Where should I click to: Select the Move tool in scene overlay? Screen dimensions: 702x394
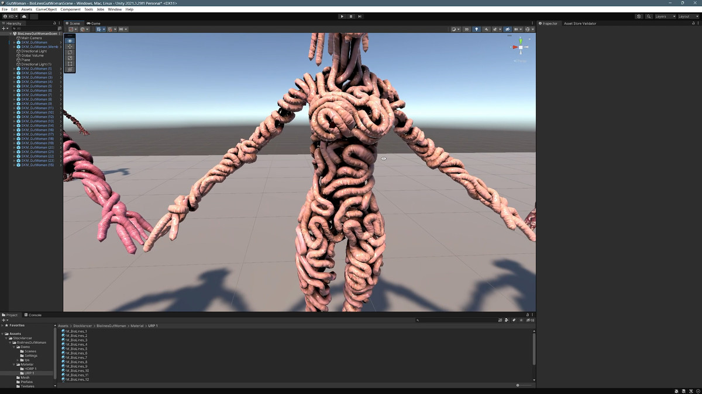pos(70,47)
